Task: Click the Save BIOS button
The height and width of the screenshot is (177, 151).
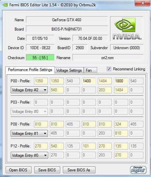Action: (x=47, y=170)
